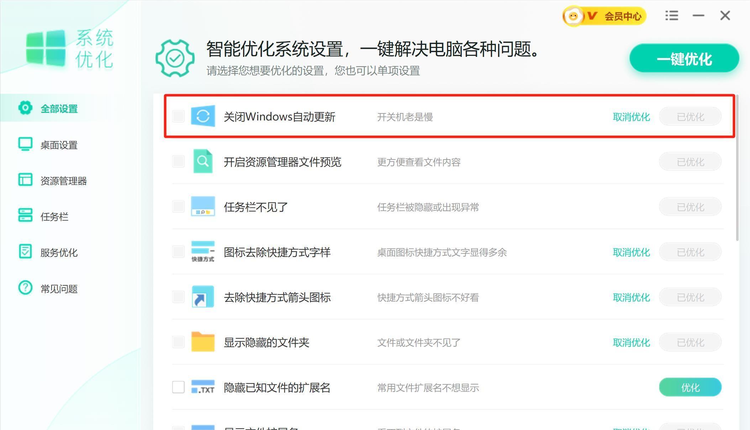750x430 pixels.
Task: Click the 快捷方式箭头图标不好看 description
Action: coord(428,297)
